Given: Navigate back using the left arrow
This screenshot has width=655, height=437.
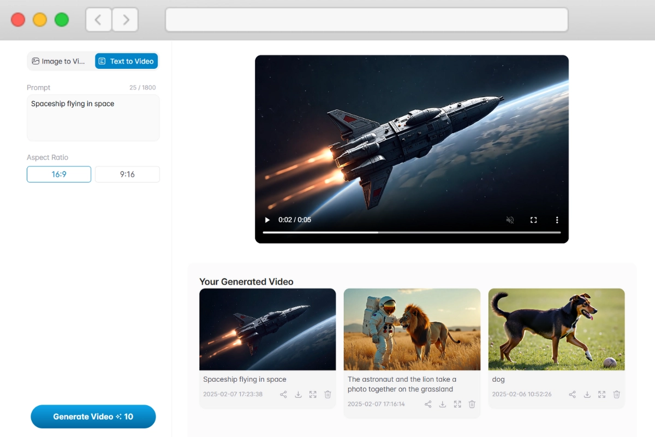Looking at the screenshot, I should click(98, 20).
